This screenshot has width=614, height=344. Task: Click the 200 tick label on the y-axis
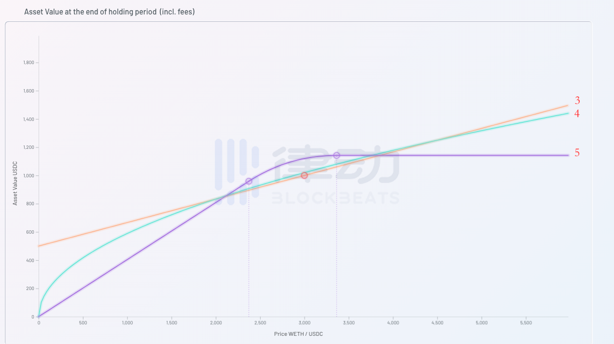(x=30, y=289)
